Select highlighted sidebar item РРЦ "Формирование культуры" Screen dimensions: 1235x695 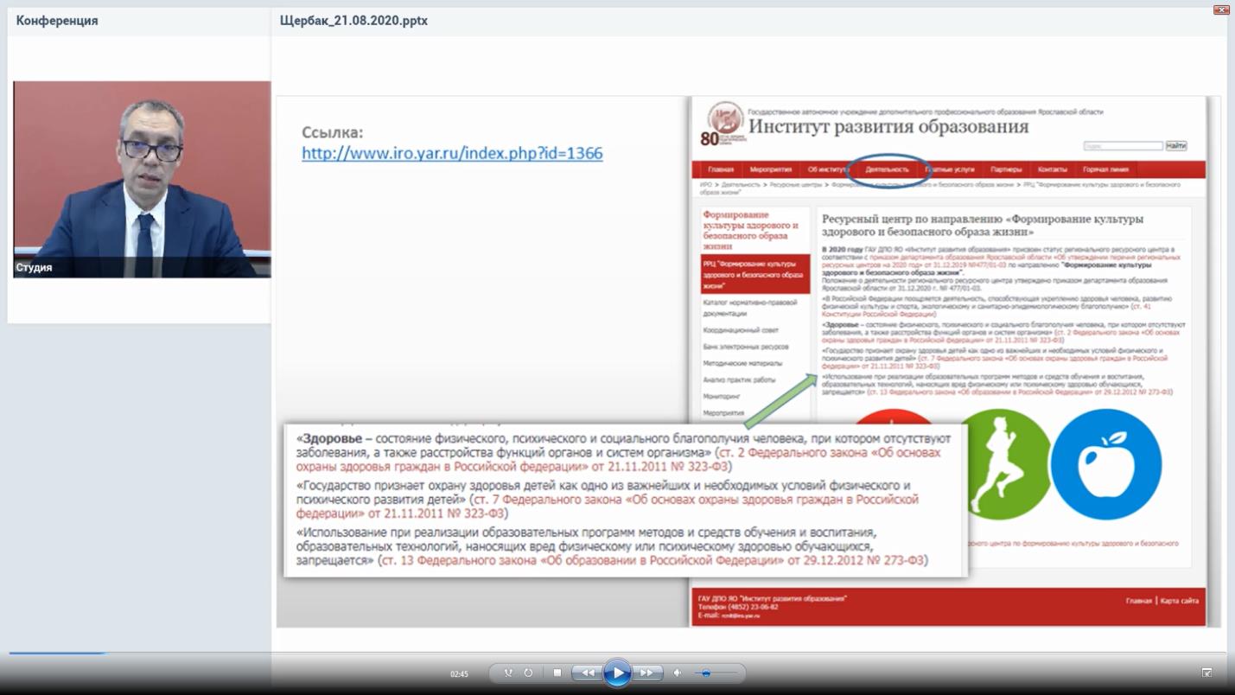[x=755, y=274]
